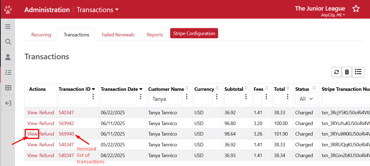Open the search icon in sidebar
The height and width of the screenshot is (166, 370).
click(x=8, y=42)
